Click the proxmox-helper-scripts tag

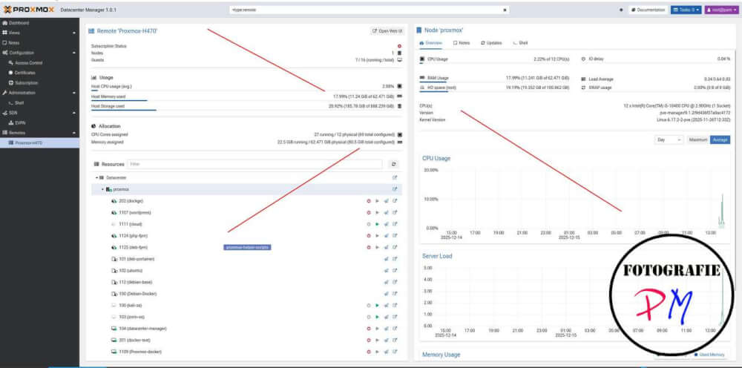click(x=248, y=247)
